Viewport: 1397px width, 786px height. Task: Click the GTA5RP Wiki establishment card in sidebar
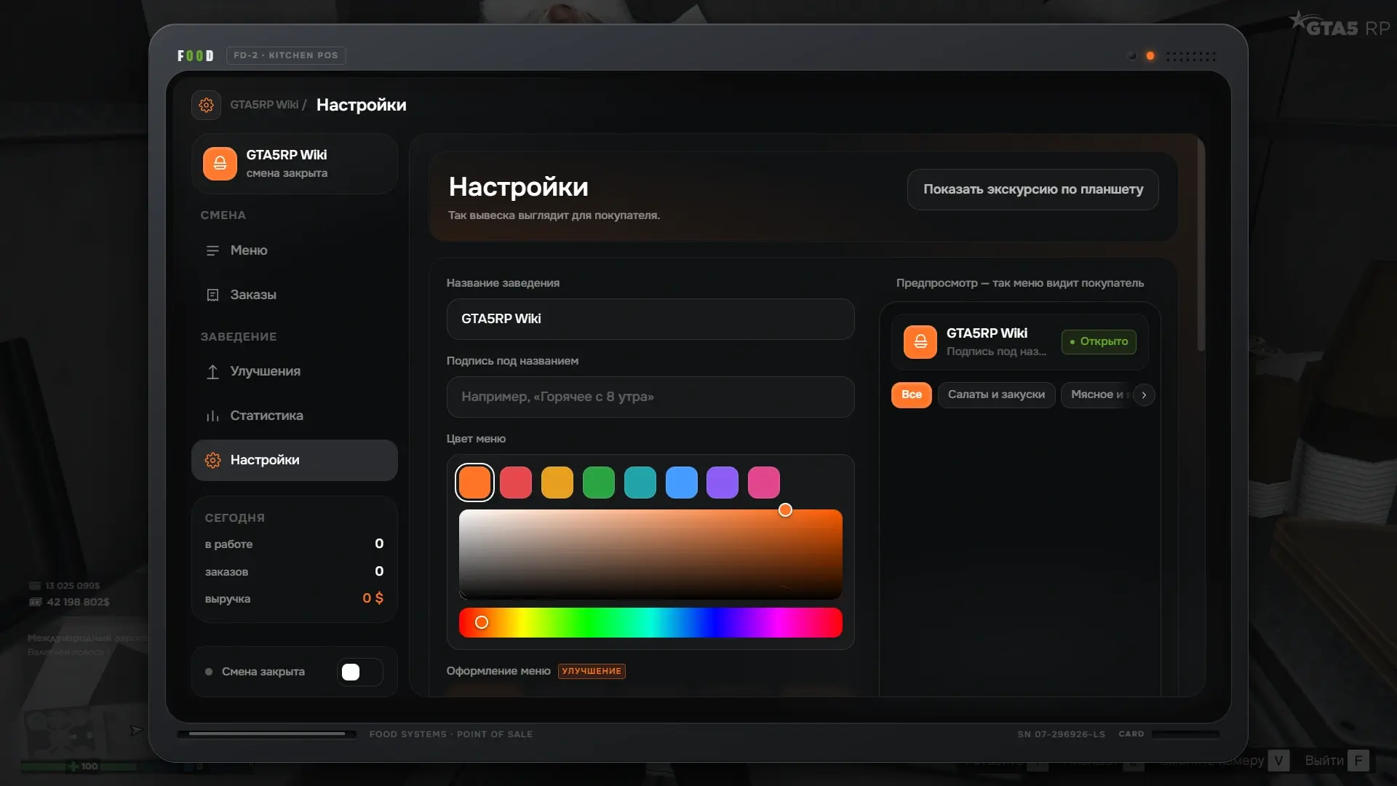coord(295,164)
